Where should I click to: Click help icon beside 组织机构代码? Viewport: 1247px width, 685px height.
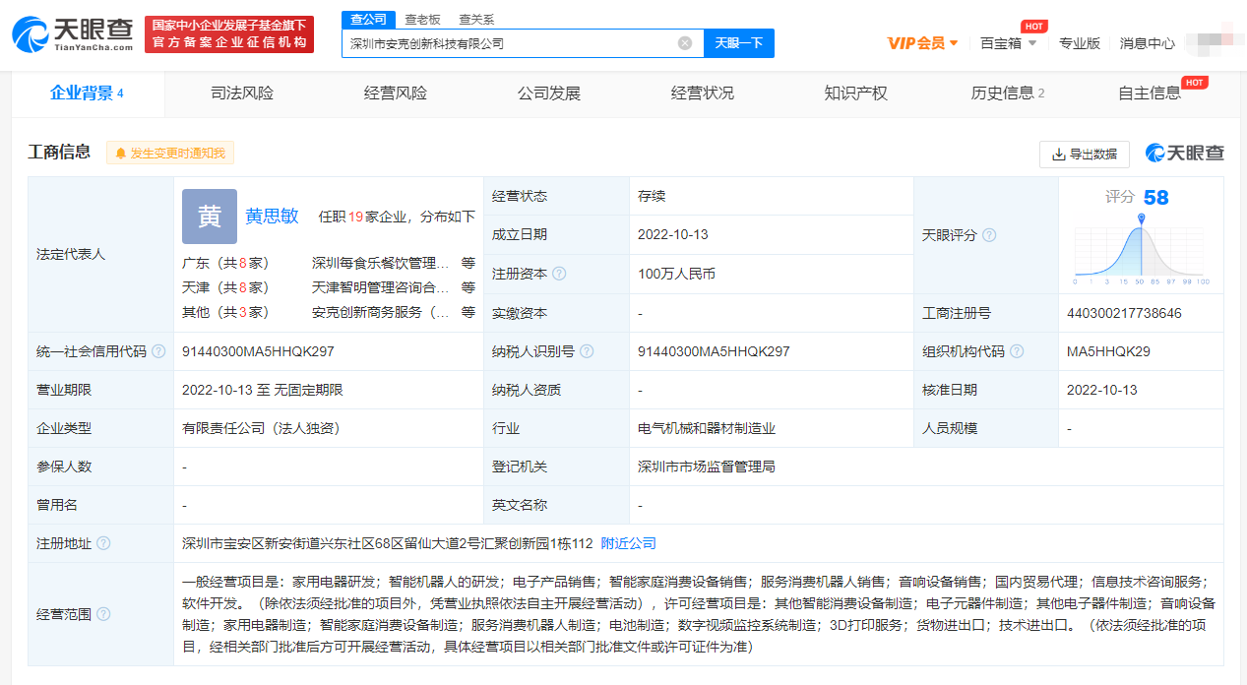tap(1017, 351)
